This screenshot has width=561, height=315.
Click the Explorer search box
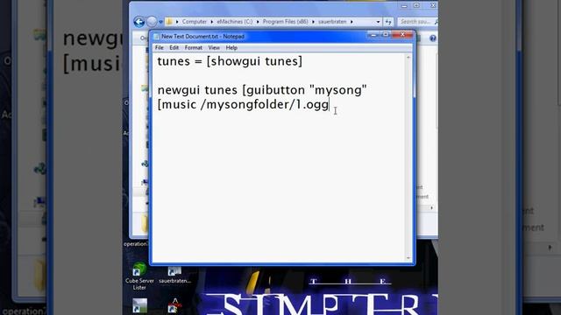pos(417,22)
